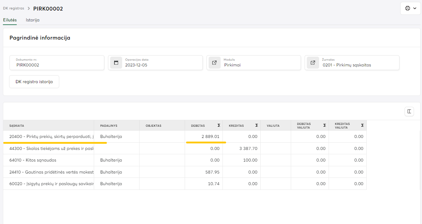Sort by the Sąskaita column header
This screenshot has height=224, width=422.
17,126
